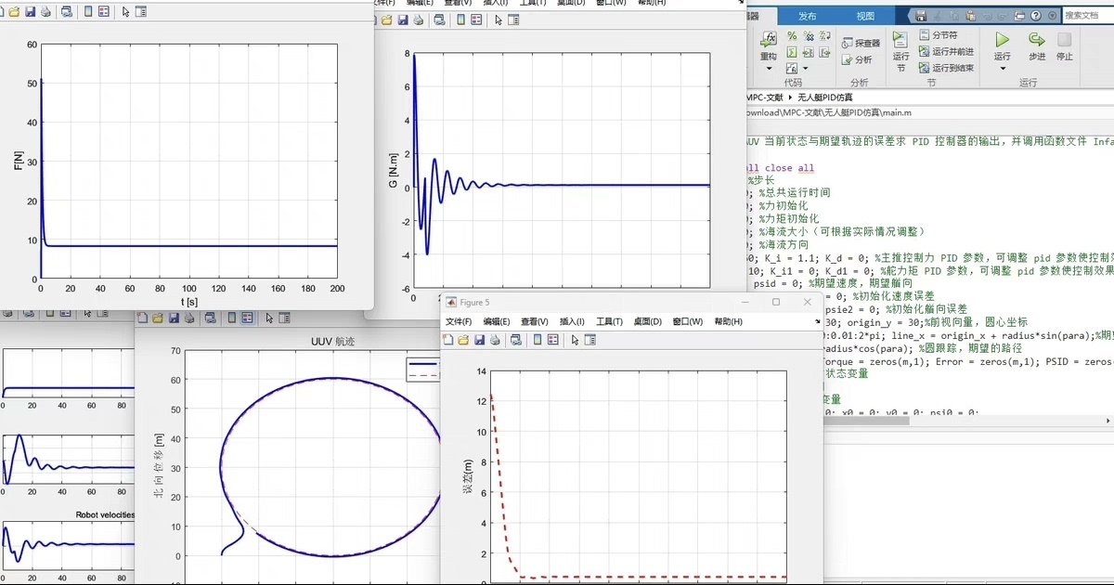Toggle Insert Legend in G[N.m] figure toolbar
The height and width of the screenshot is (585, 1114).
tap(476, 20)
